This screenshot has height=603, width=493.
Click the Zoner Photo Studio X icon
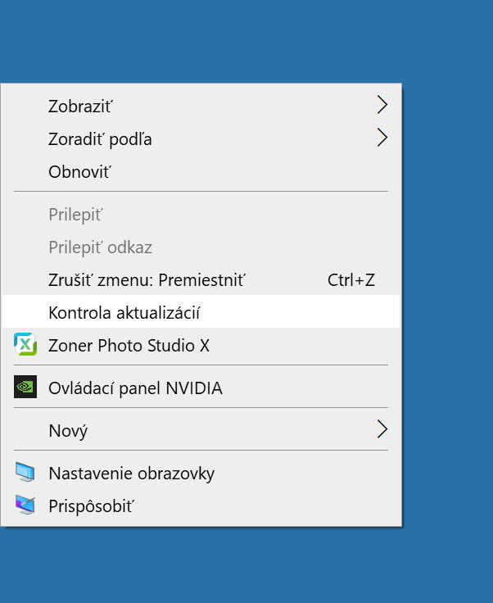click(26, 345)
